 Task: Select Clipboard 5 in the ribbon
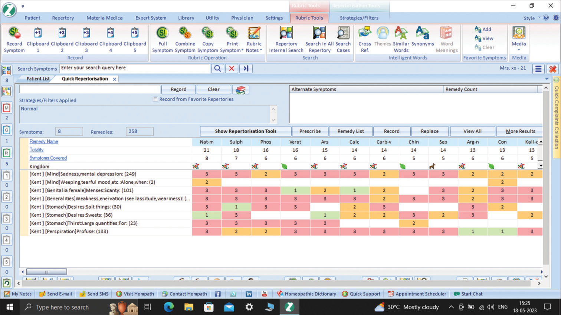135,40
